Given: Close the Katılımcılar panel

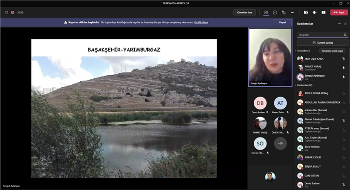Looking at the screenshot, I should click(x=345, y=24).
